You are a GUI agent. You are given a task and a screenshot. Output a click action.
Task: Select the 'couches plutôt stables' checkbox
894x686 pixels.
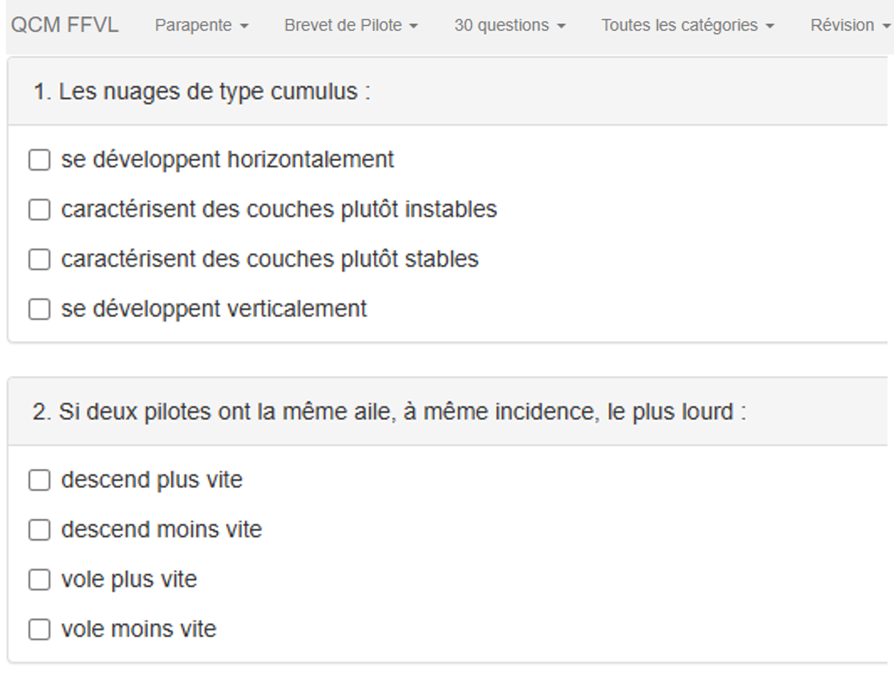39,259
